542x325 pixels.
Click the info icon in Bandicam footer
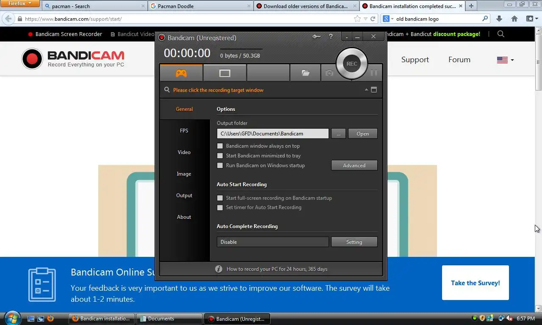pyautogui.click(x=218, y=269)
